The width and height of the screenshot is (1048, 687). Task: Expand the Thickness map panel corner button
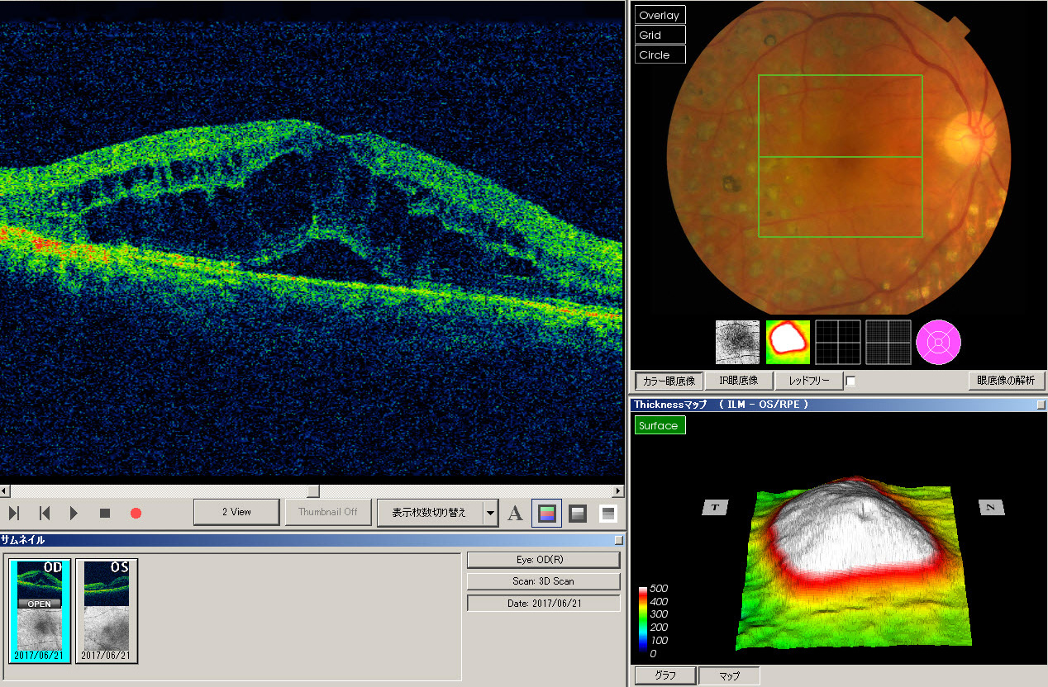pyautogui.click(x=1041, y=405)
